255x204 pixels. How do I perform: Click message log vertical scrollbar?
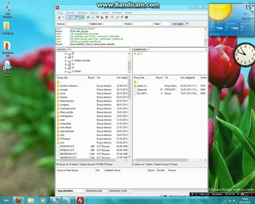click(x=206, y=37)
